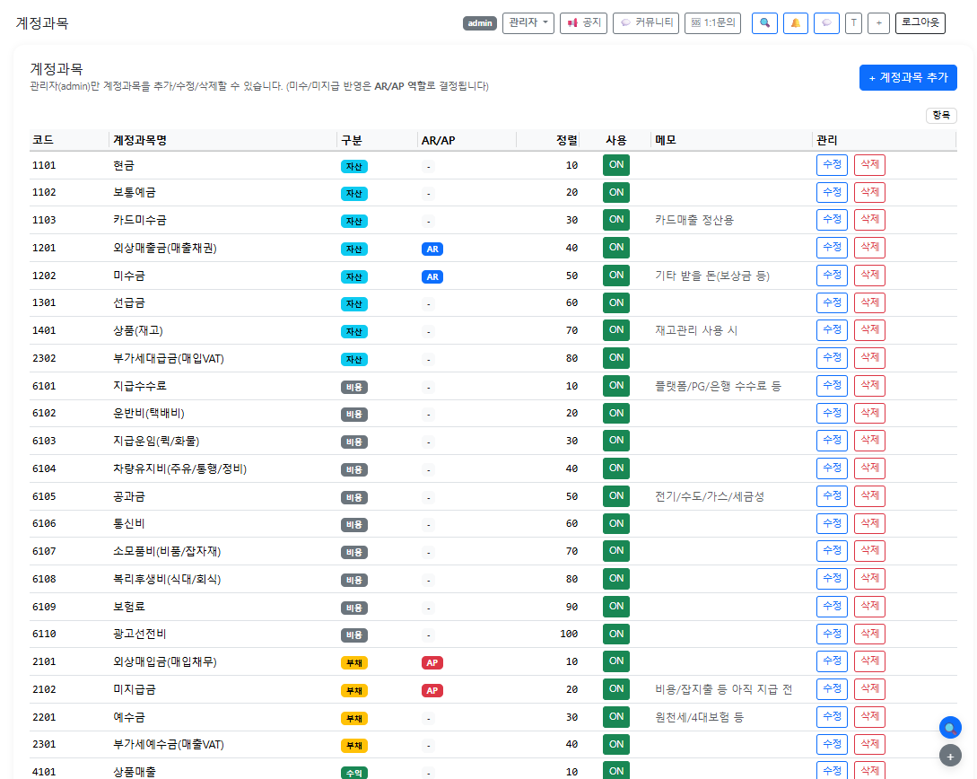Click 삭제 for 선급금 row
The width and height of the screenshot is (977, 779).
pyautogui.click(x=869, y=302)
